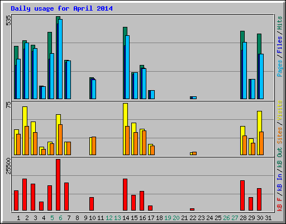Select day 24 on the date axis
The width and height of the screenshot is (286, 224).
coord(209,218)
